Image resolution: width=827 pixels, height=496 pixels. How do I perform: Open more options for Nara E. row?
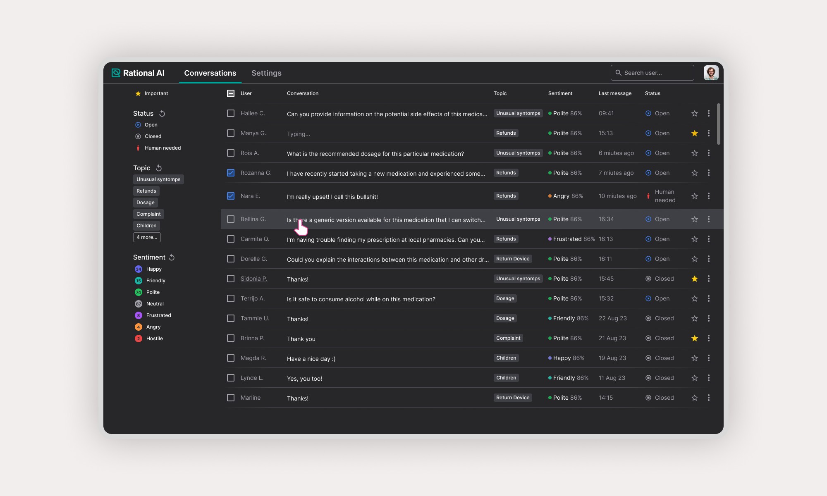[709, 196]
